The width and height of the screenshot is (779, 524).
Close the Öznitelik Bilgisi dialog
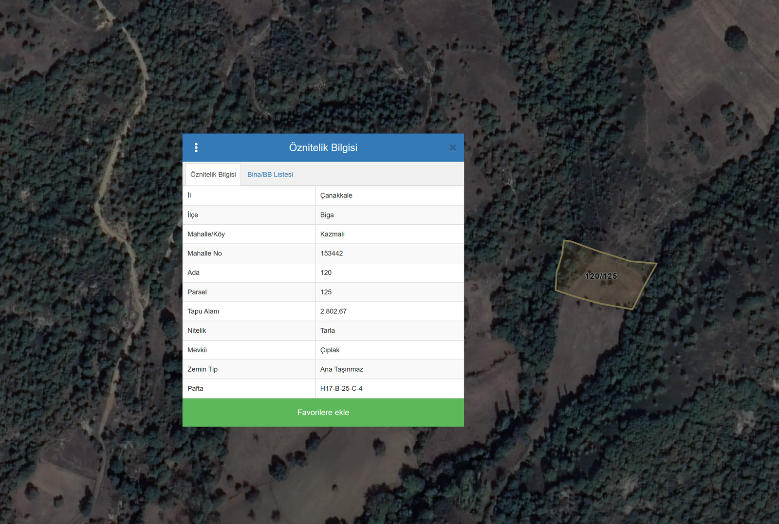click(x=452, y=148)
